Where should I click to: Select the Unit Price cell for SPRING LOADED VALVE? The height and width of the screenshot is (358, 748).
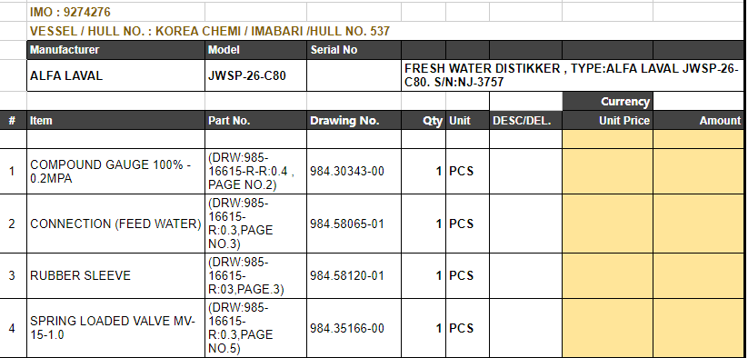pos(608,328)
